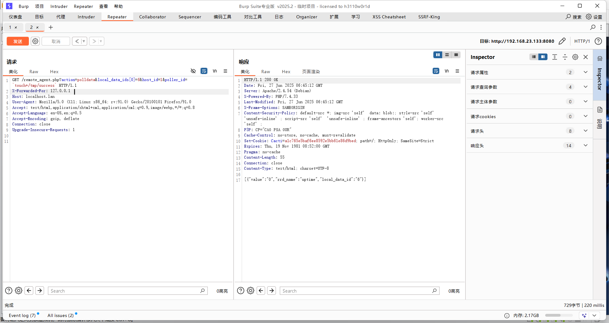Focus the request Search field

(128, 291)
